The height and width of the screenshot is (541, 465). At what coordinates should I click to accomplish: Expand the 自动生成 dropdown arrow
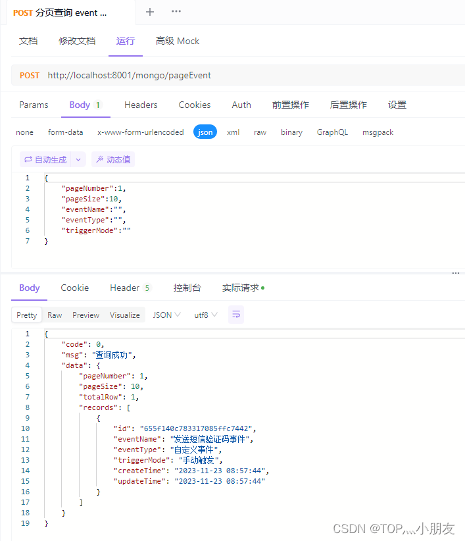tap(78, 159)
